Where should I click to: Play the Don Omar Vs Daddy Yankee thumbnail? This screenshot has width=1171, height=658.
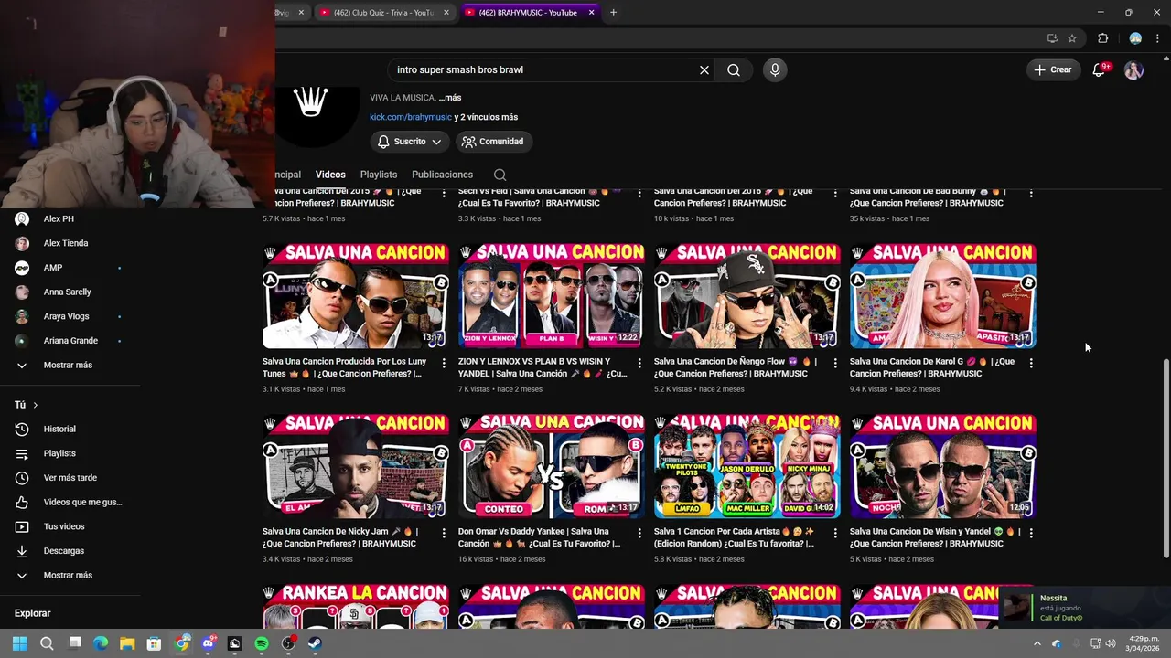(551, 466)
